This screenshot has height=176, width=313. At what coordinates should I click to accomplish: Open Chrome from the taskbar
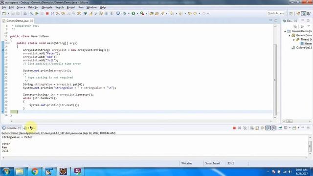[34, 172]
